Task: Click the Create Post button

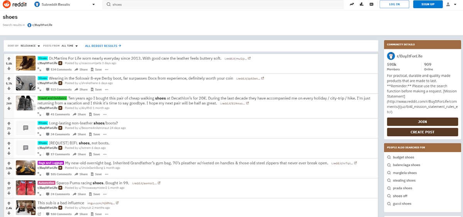Action: pyautogui.click(x=422, y=132)
